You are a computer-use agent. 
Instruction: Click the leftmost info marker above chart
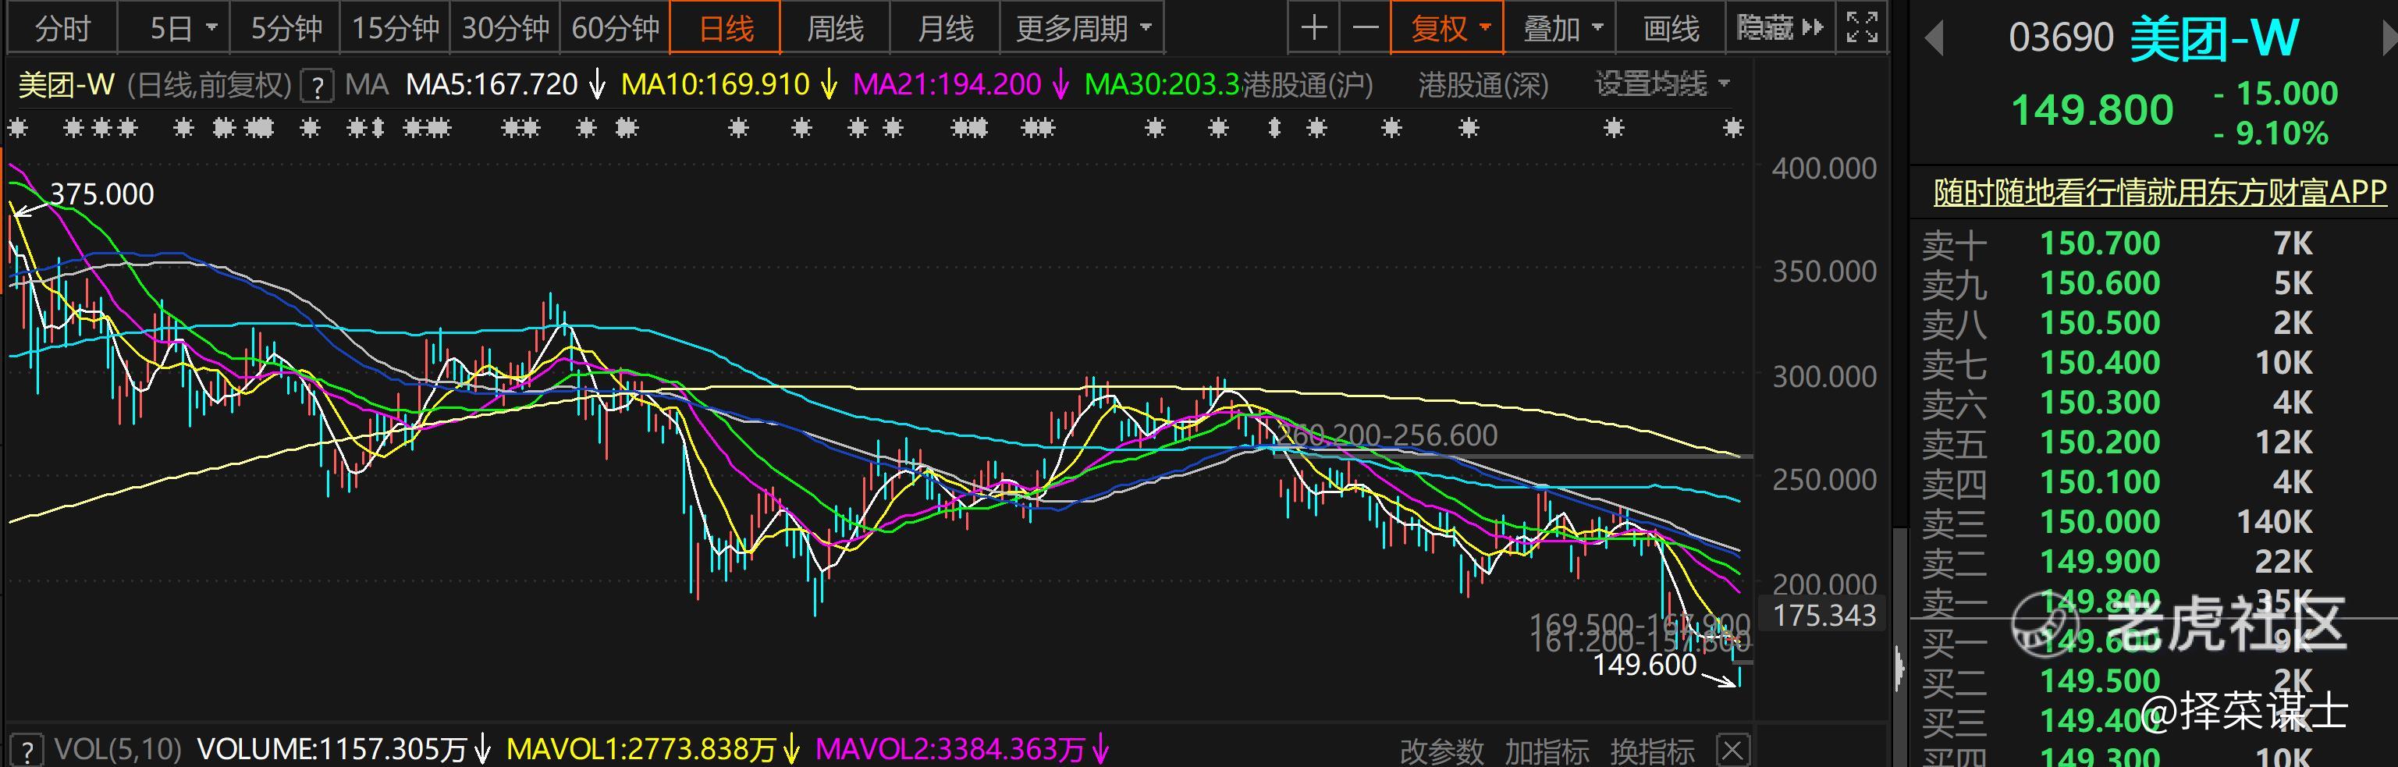tap(16, 127)
